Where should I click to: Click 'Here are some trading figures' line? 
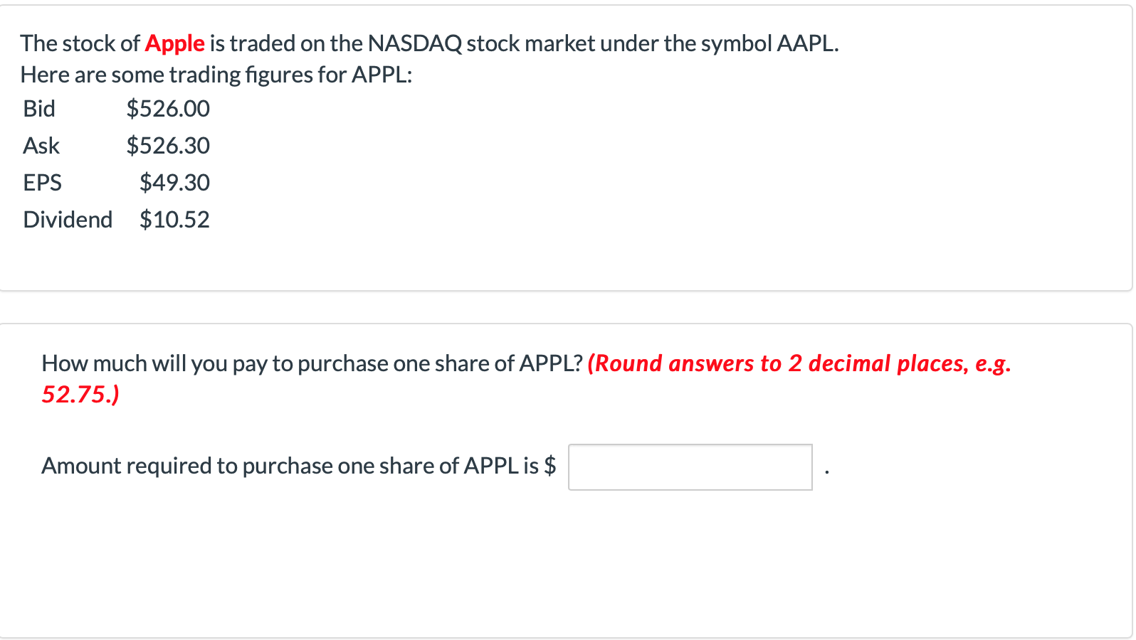(x=216, y=75)
